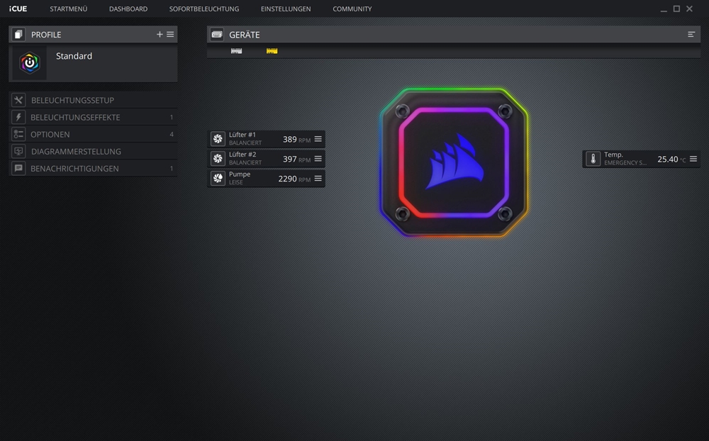Click the GERÄTE keyboard icon
The height and width of the screenshot is (441, 709).
point(217,34)
